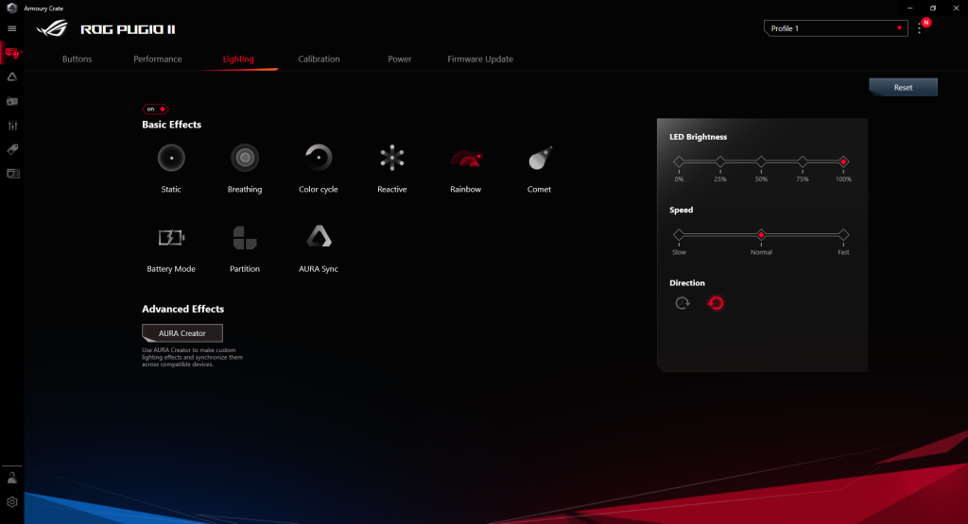Open the news sidebar icon
Screen dimensions: 968x524
pyautogui.click(x=12, y=174)
